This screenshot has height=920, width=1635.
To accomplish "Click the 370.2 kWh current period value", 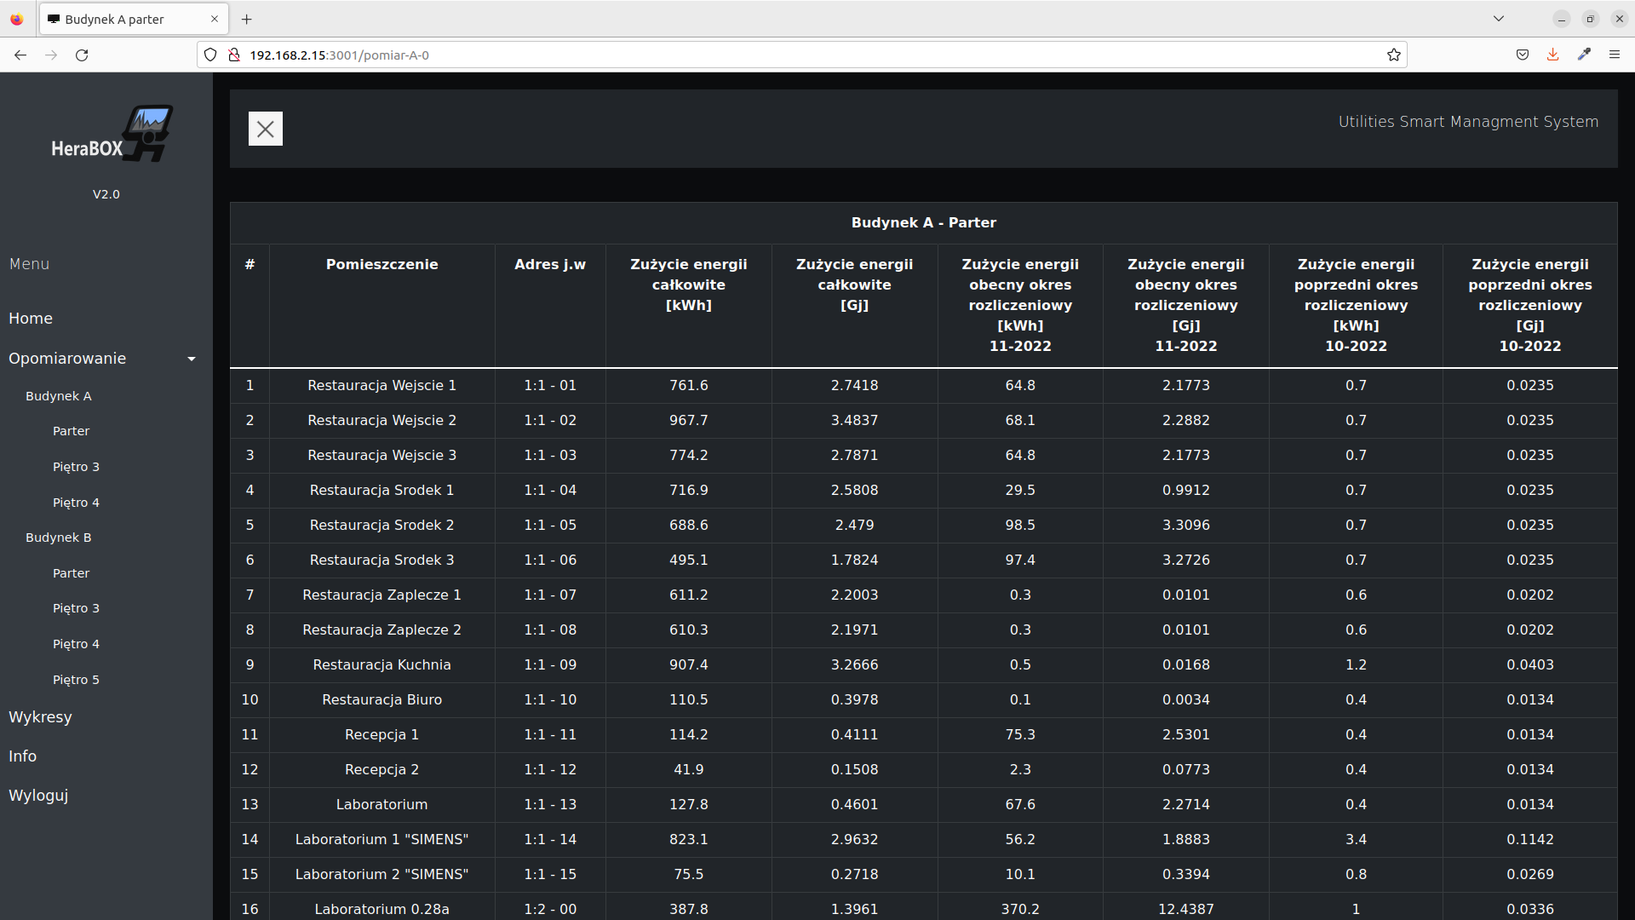I will pyautogui.click(x=1019, y=909).
